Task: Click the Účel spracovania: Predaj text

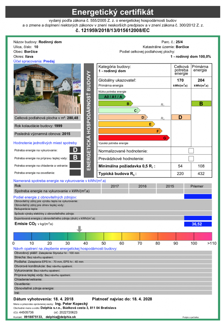Action: point(34,61)
